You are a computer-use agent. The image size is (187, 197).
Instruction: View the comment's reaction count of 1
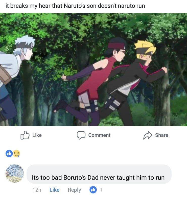point(101,190)
